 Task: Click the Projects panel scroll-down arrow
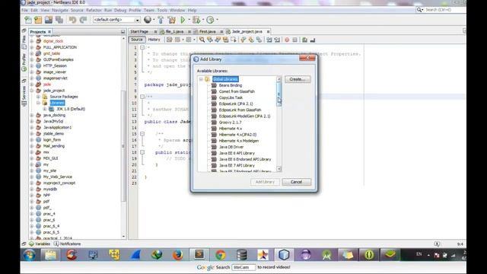pyautogui.click(x=123, y=237)
